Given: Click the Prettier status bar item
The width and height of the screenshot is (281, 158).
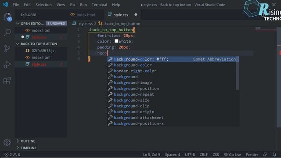Looking at the screenshot, I should coord(252,154).
